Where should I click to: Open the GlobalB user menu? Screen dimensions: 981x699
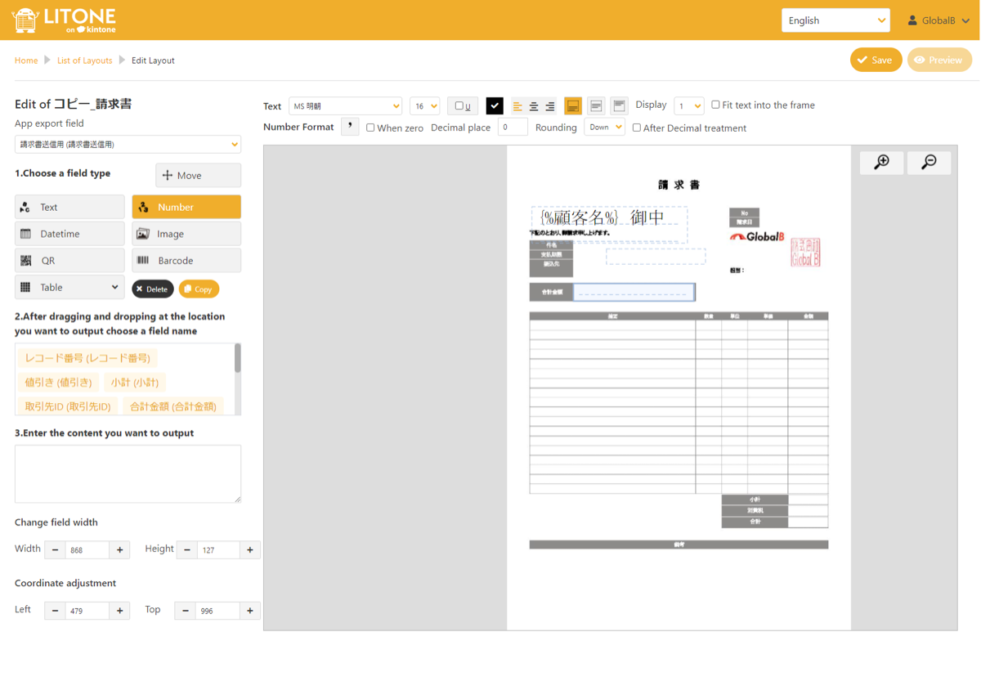click(937, 20)
